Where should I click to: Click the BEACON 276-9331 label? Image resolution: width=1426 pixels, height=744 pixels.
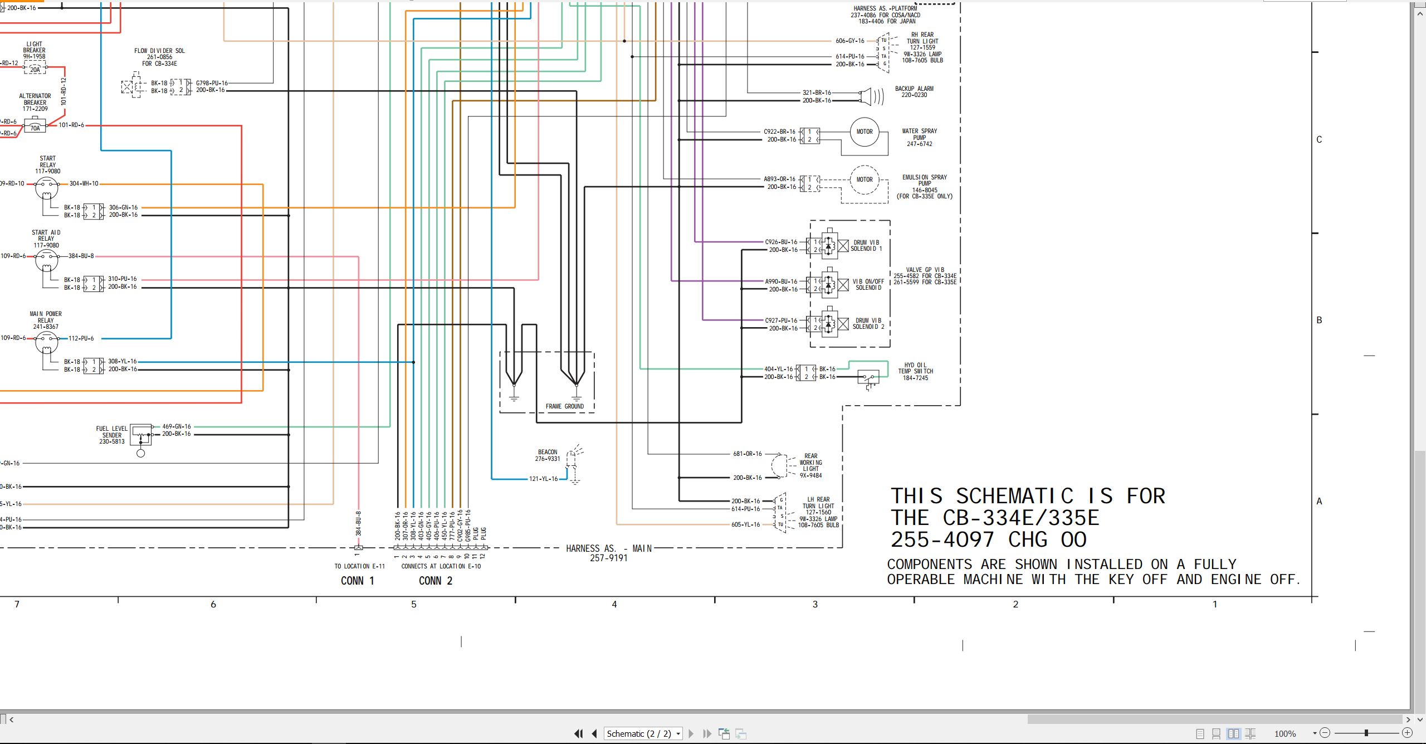pos(548,455)
